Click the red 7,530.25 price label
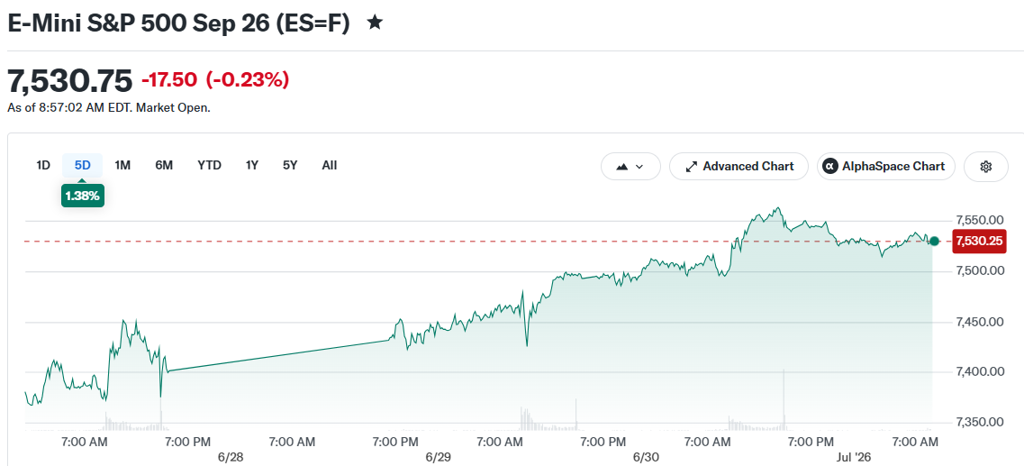 979,242
